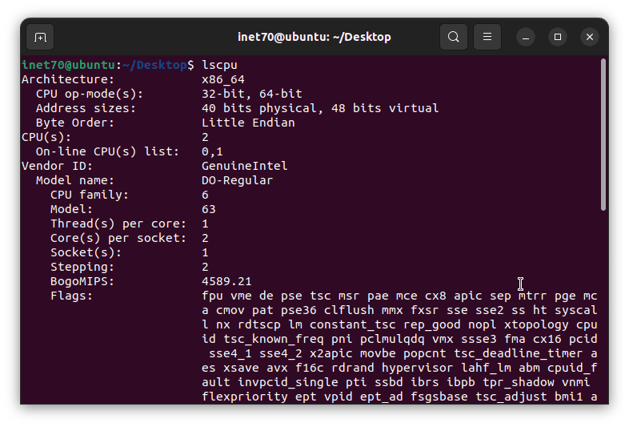Click the Model value 63

pos(209,209)
